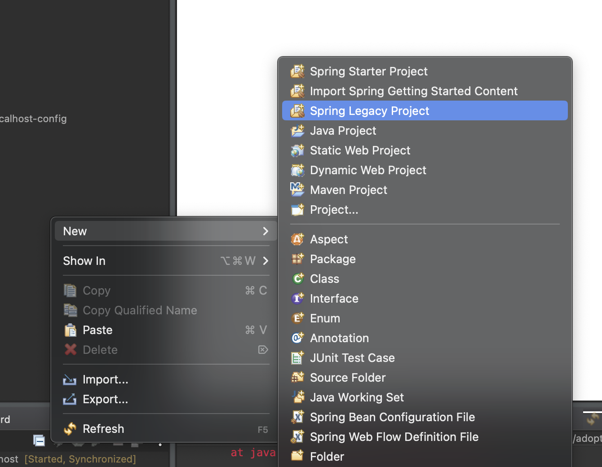Click the Spring Legacy Project icon
The width and height of the screenshot is (602, 467).
pyautogui.click(x=297, y=111)
